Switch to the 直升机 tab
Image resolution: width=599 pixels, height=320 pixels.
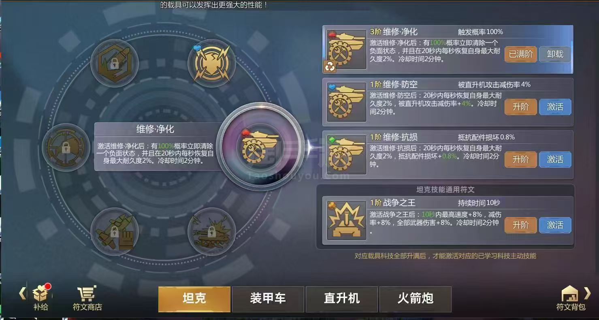(x=341, y=299)
